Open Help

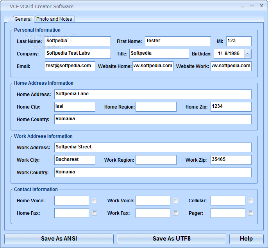click(246, 239)
